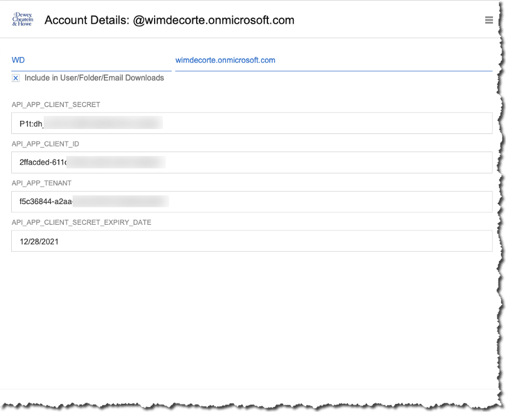Viewport: 506px width, 412px height.
Task: Click the API_APP_CLIENT_SECRET_EXPIRY_DATE label
Action: (x=81, y=222)
